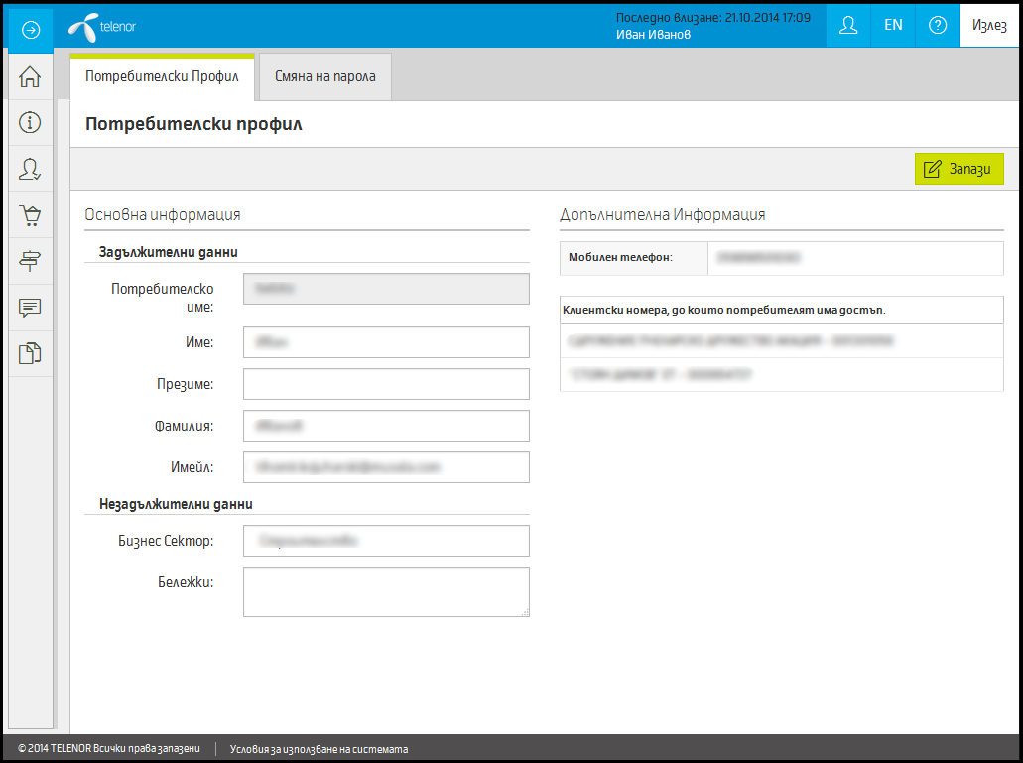
Task: Click the Клиентски номера table header
Action: click(782, 311)
